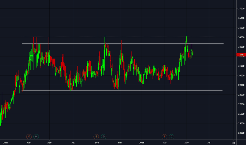Click the earnings marker E near Mar 2018
Image resolution: width=246 pixels, height=145 pixels.
[x=29, y=137]
